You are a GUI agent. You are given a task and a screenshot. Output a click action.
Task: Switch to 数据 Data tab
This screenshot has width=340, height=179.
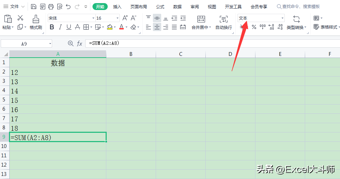[177, 7]
